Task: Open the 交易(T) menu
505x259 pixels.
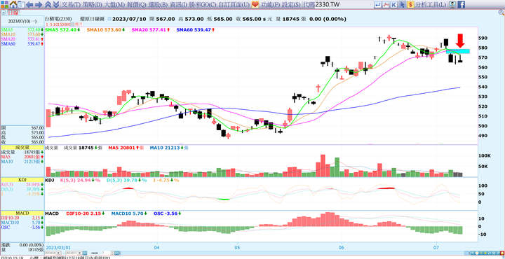Action: [71, 4]
